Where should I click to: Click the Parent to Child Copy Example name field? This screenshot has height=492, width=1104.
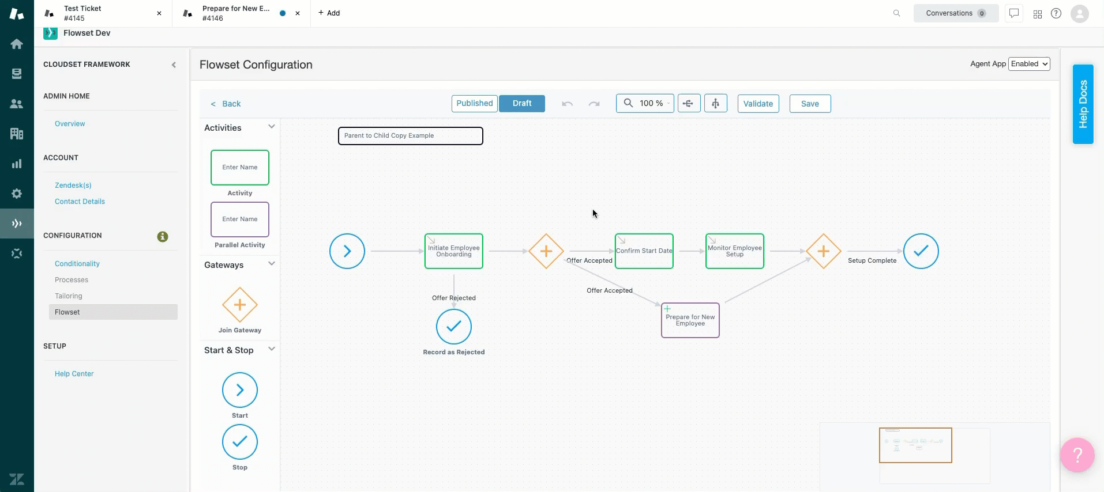pos(410,136)
